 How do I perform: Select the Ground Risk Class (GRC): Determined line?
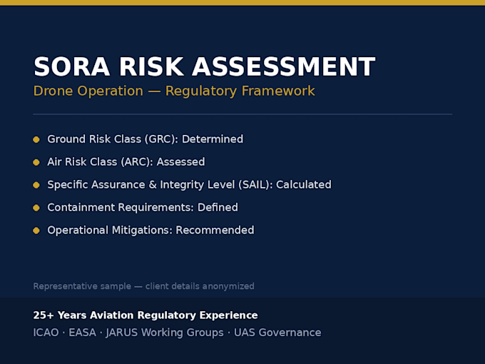[145, 139]
